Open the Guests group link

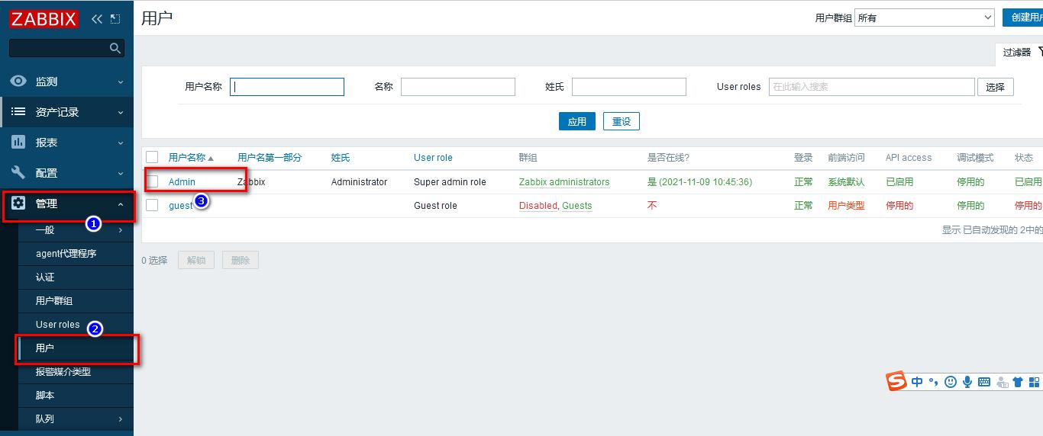pyautogui.click(x=577, y=206)
